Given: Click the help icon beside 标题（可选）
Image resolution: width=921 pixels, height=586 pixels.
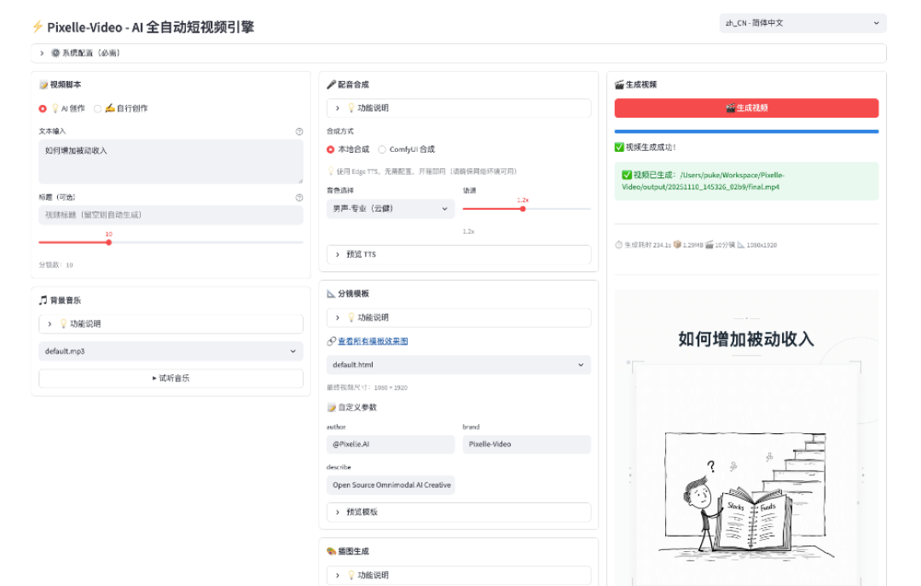Looking at the screenshot, I should click(299, 198).
